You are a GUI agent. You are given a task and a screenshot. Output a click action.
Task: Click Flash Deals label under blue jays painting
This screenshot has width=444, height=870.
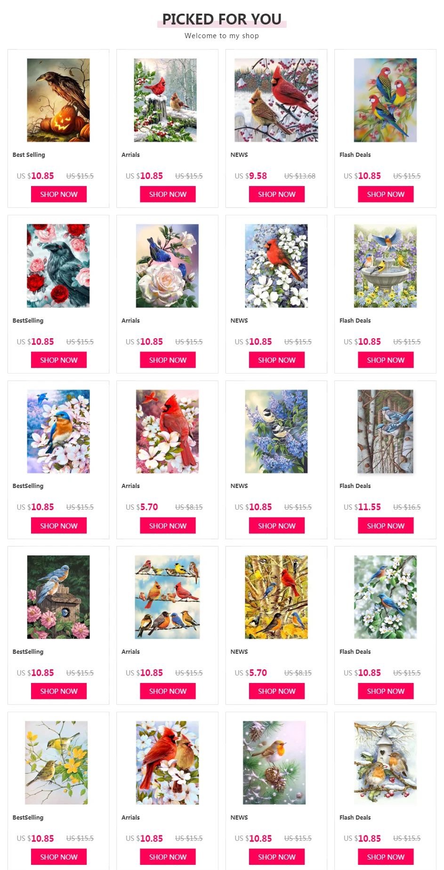(x=355, y=486)
